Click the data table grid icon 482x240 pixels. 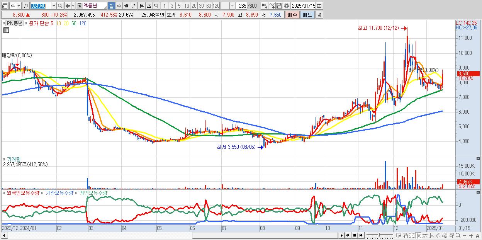tap(5, 30)
